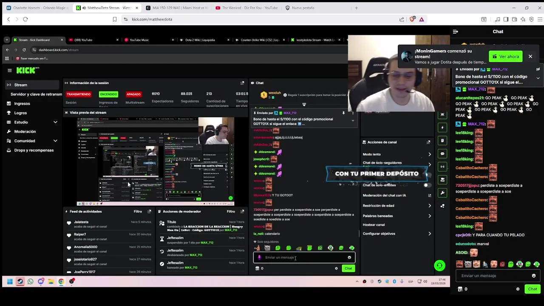Click the Jalatesta follower activity entry
The image size is (544, 306).
click(x=109, y=224)
